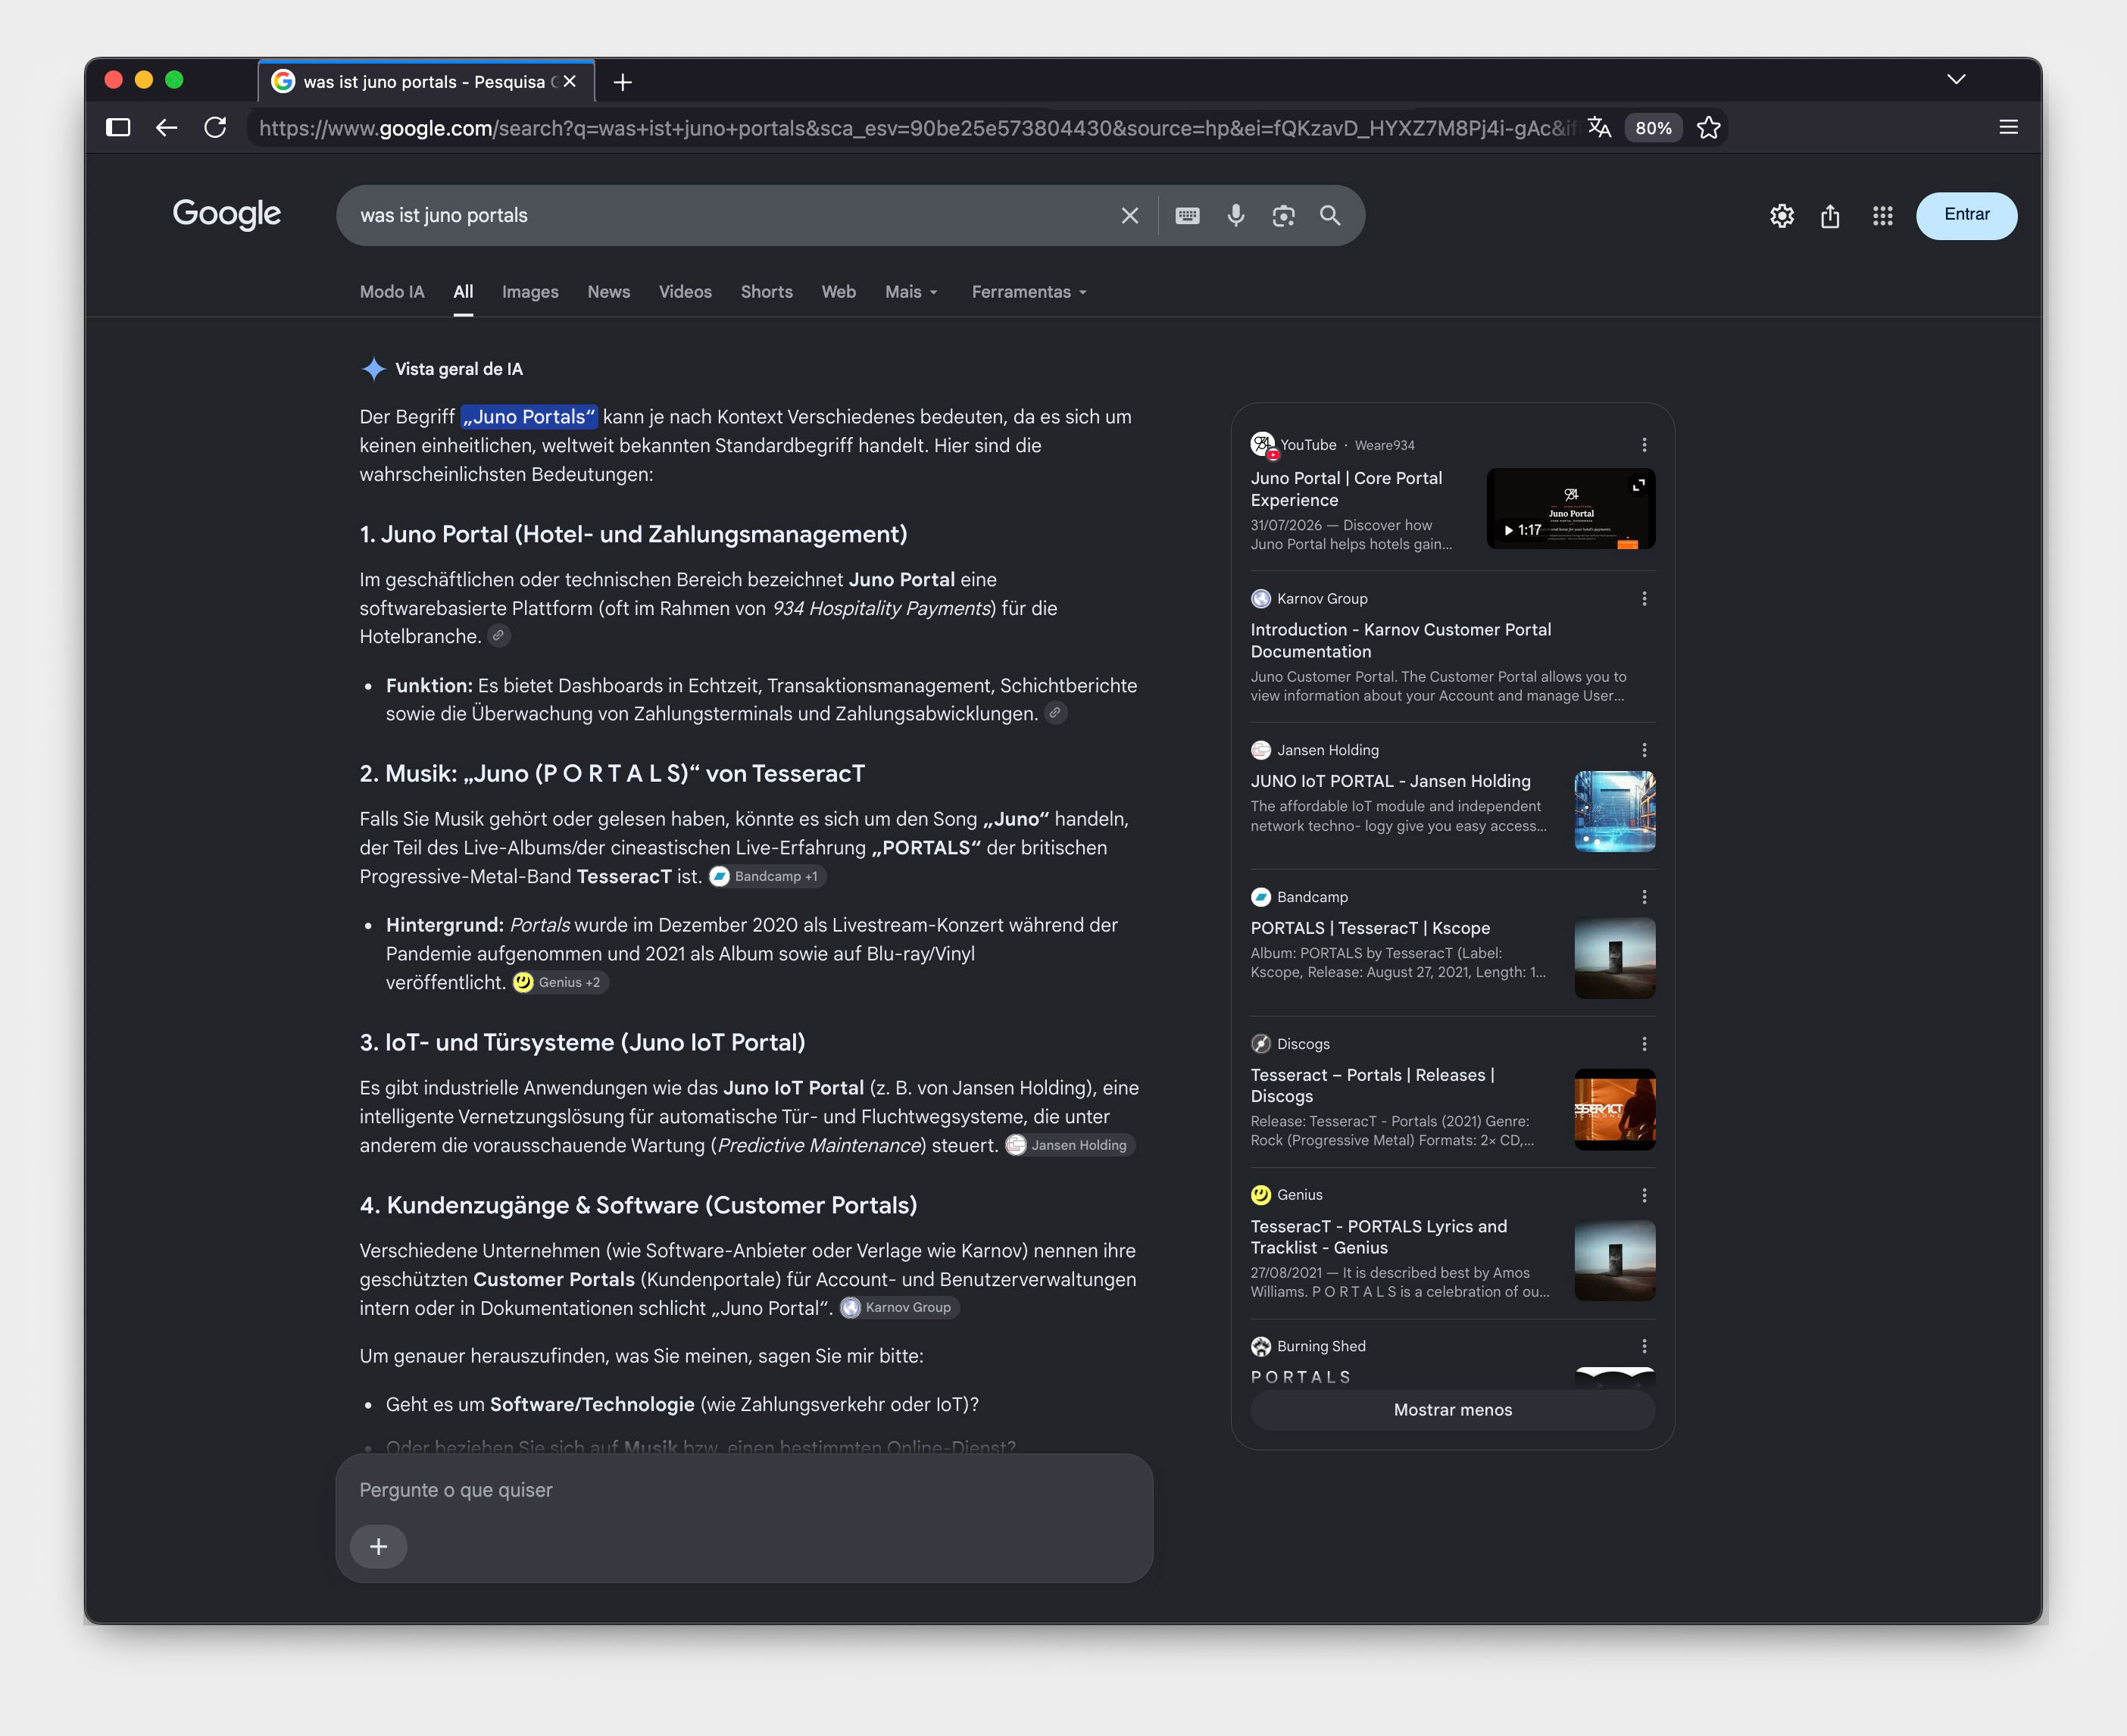Click the 'Vista geral de IA' heading

(x=459, y=369)
